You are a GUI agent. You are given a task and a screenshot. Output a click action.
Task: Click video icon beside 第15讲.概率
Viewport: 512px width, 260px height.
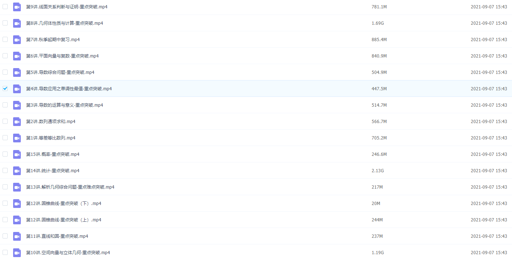click(x=17, y=154)
